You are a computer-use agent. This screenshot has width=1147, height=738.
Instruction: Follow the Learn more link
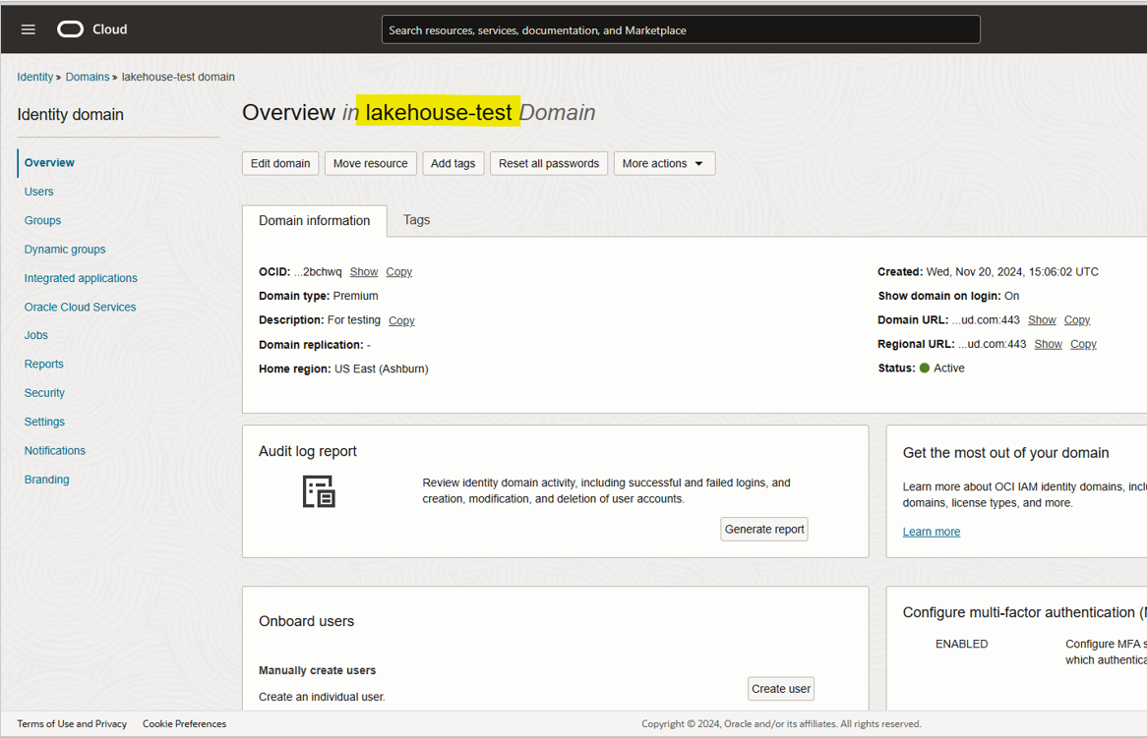coord(931,531)
